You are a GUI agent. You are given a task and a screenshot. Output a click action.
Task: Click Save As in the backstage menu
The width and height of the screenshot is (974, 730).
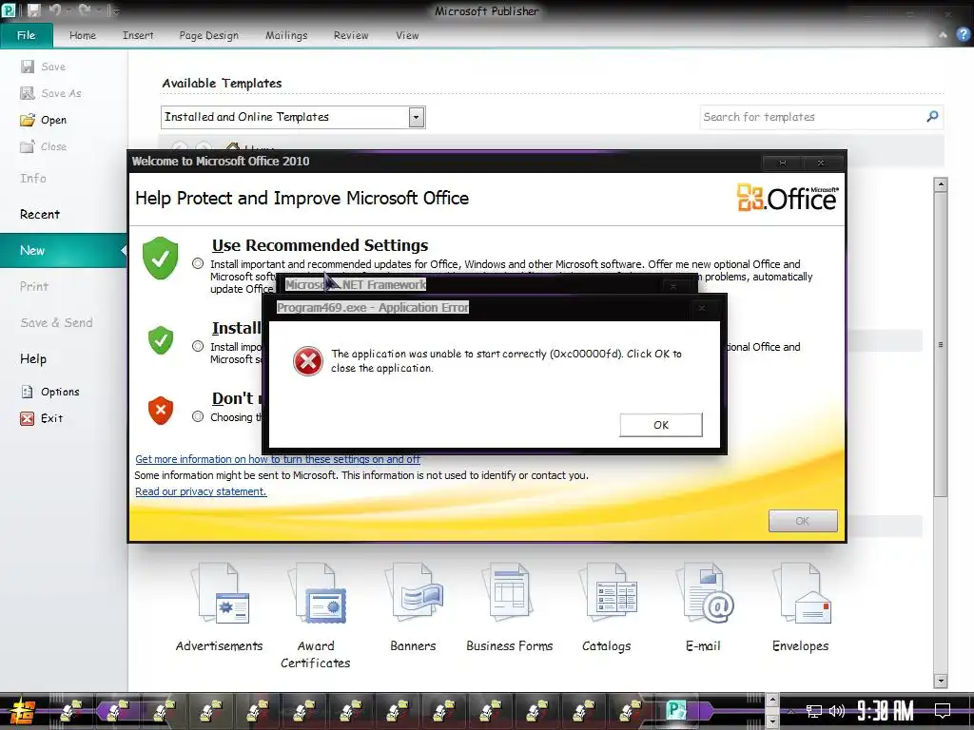point(51,93)
